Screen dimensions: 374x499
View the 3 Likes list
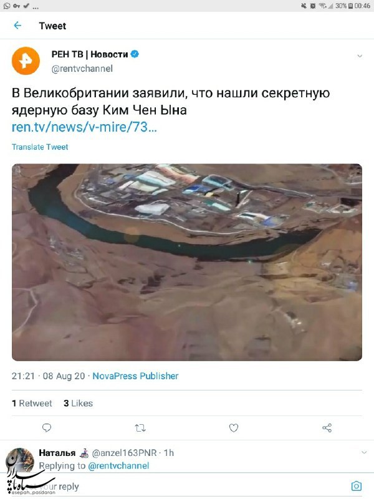[x=79, y=403]
